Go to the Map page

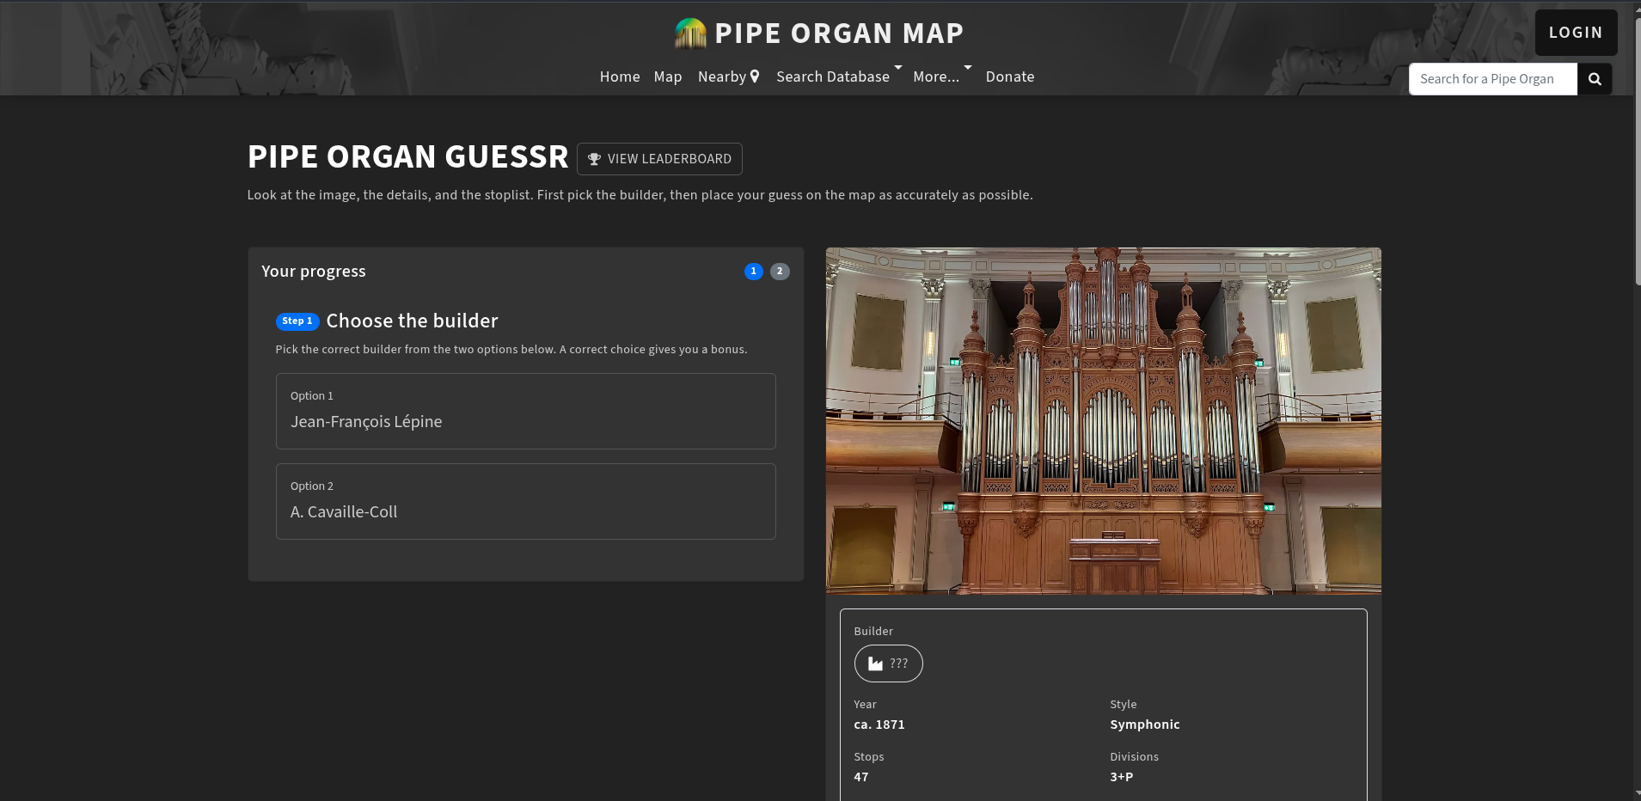pos(668,76)
